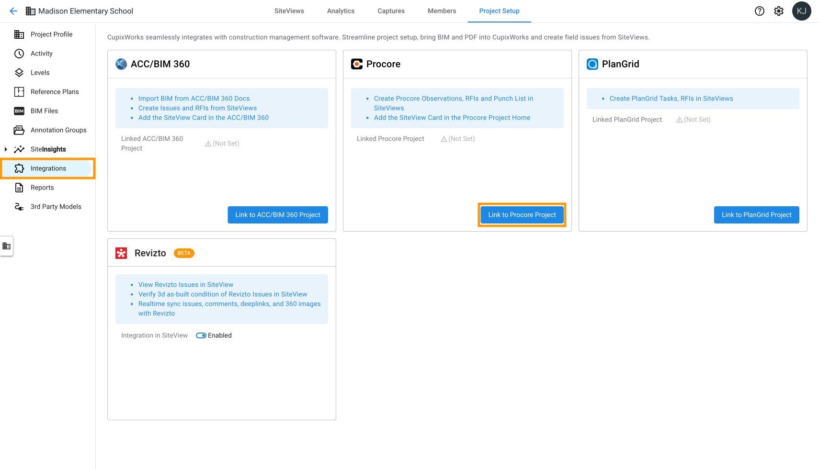This screenshot has width=819, height=469.
Task: Open the help question mark icon
Action: [x=760, y=11]
